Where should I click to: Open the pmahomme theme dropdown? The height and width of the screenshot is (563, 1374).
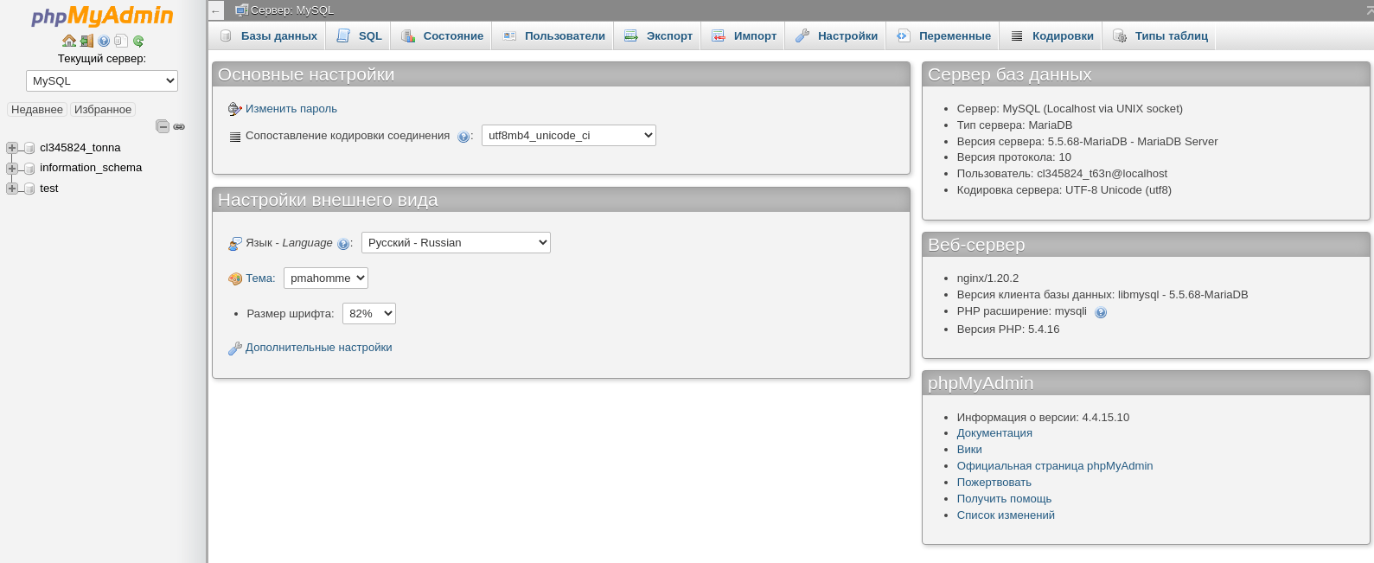pos(326,278)
